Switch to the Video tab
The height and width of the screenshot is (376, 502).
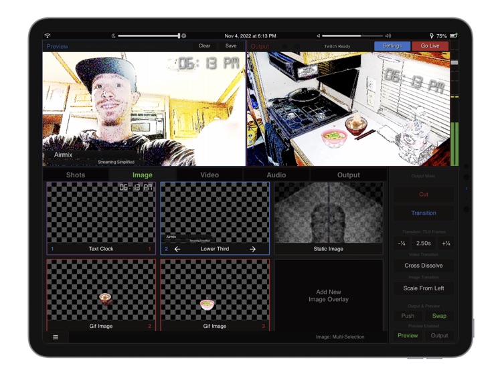(210, 175)
